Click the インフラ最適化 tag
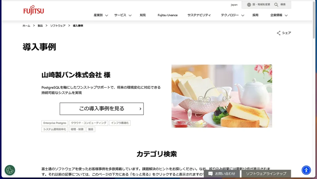Image resolution: width=317 pixels, height=179 pixels. coord(120,123)
